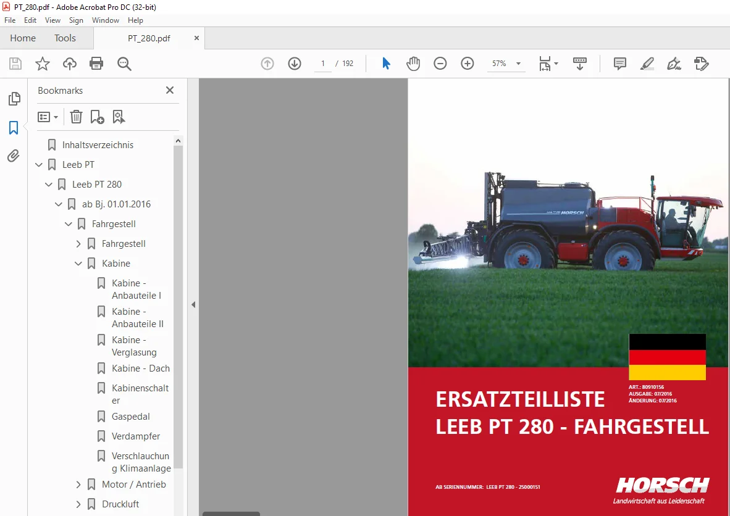This screenshot has width=730, height=516.
Task: Open the bookmark options list menu
Action: 48,117
